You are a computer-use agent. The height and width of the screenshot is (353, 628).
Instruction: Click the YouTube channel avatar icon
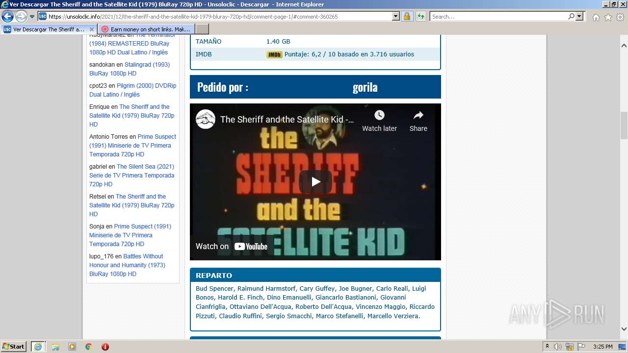tap(206, 119)
